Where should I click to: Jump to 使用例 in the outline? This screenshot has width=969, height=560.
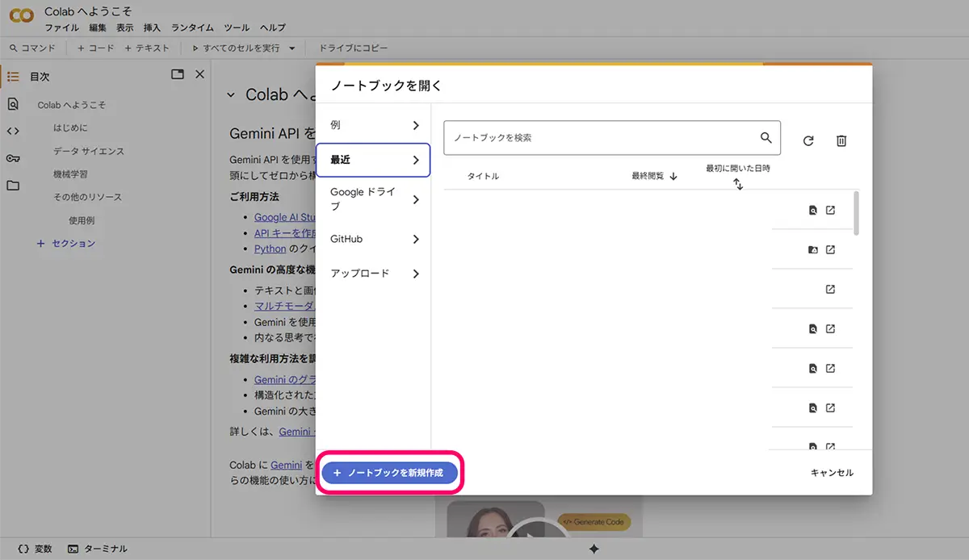click(x=82, y=220)
